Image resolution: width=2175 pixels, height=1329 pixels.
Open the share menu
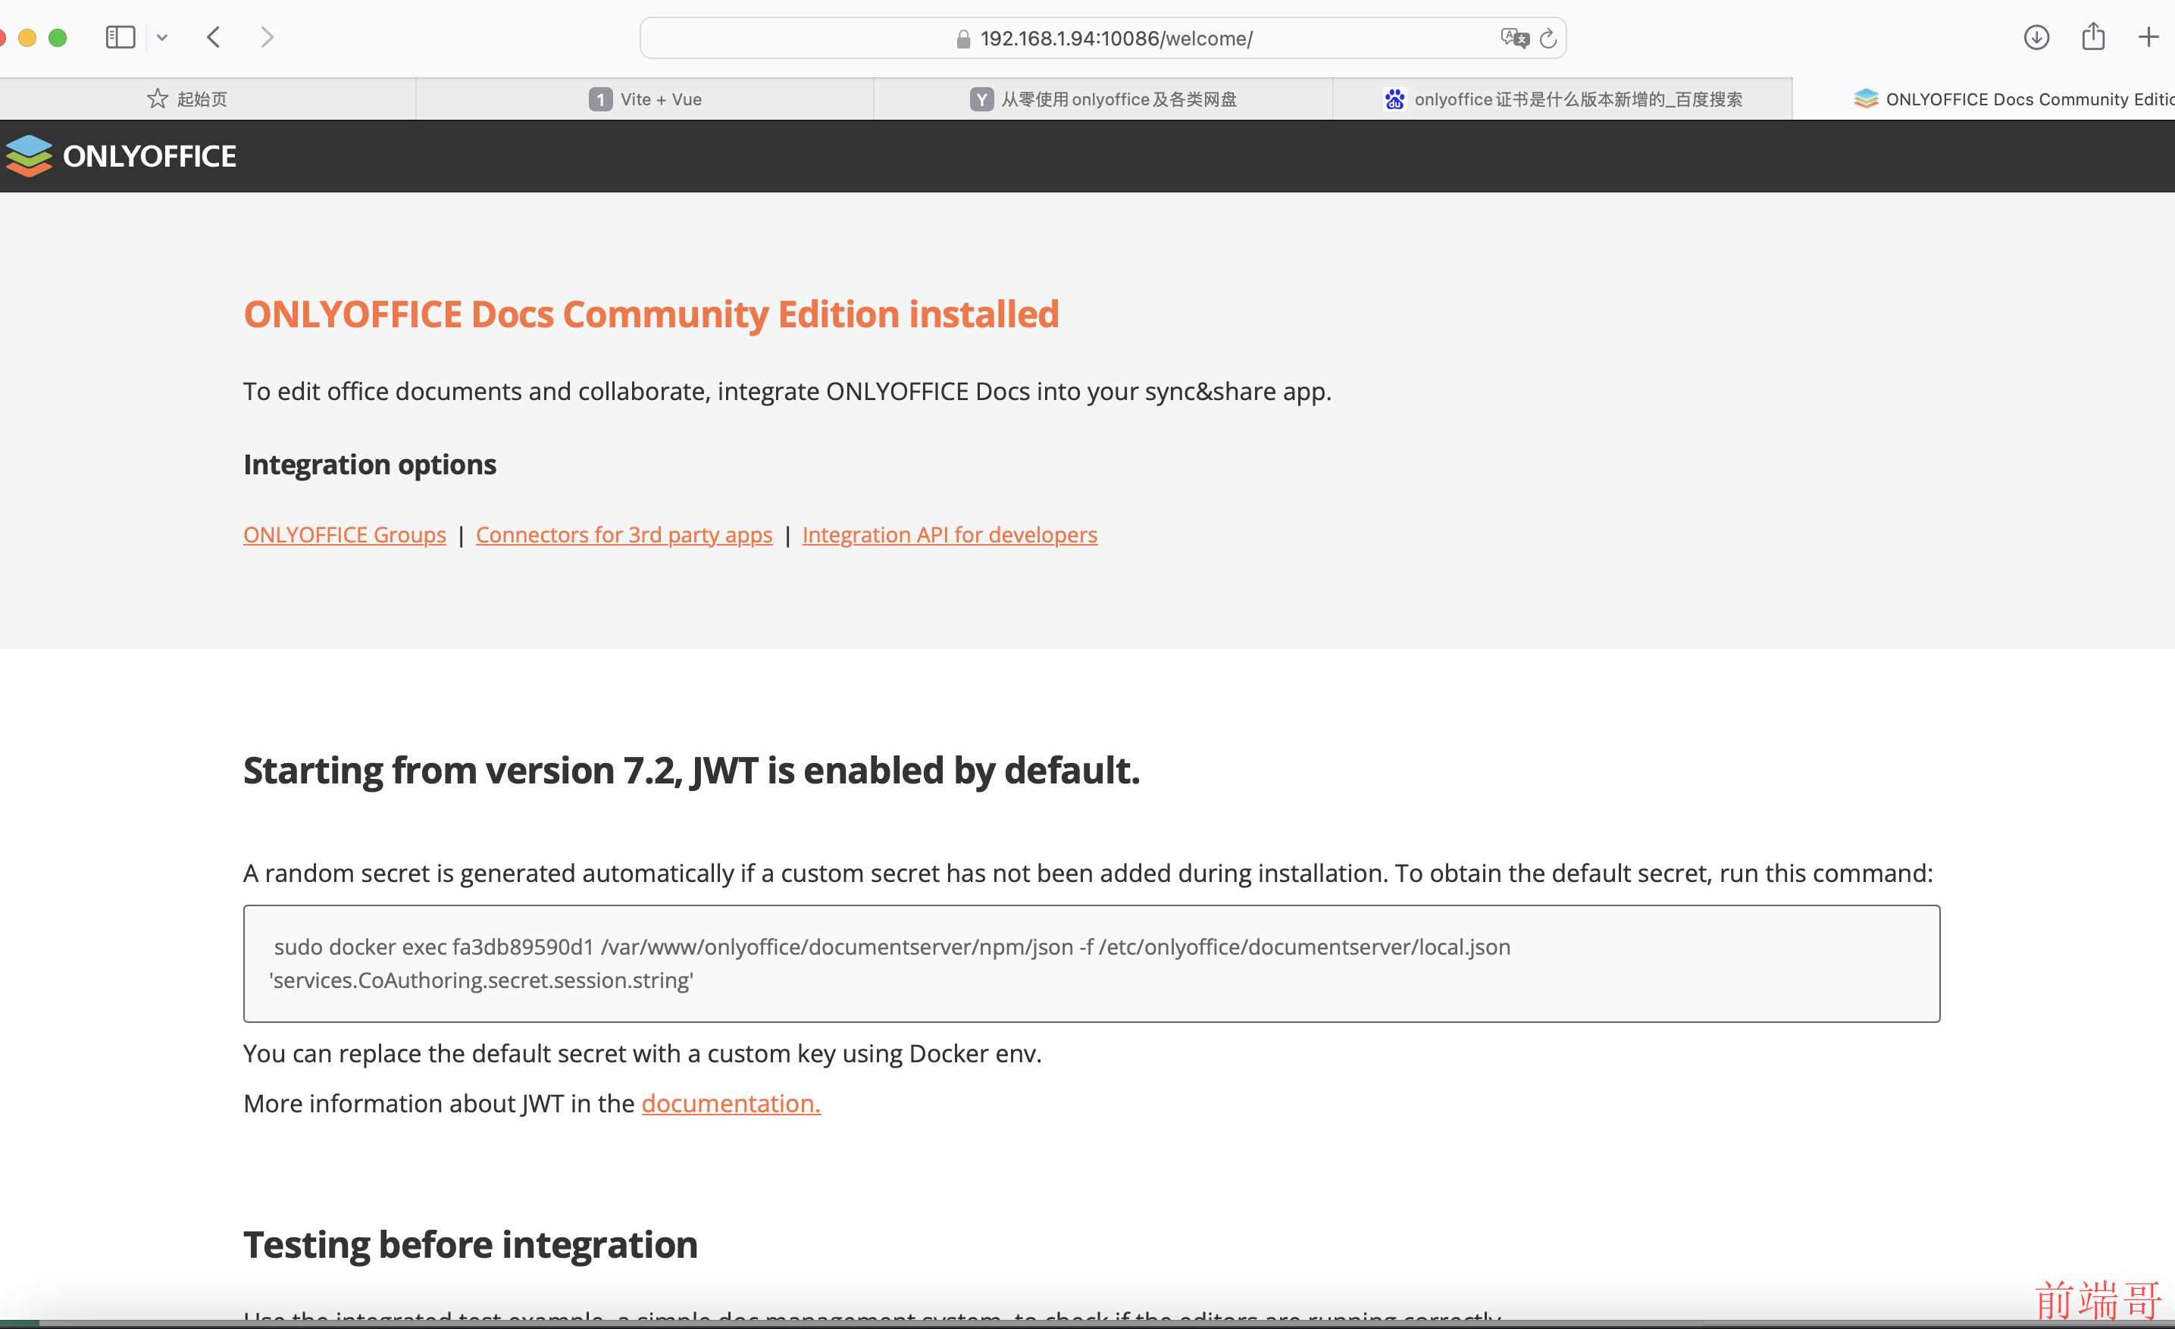(2093, 36)
